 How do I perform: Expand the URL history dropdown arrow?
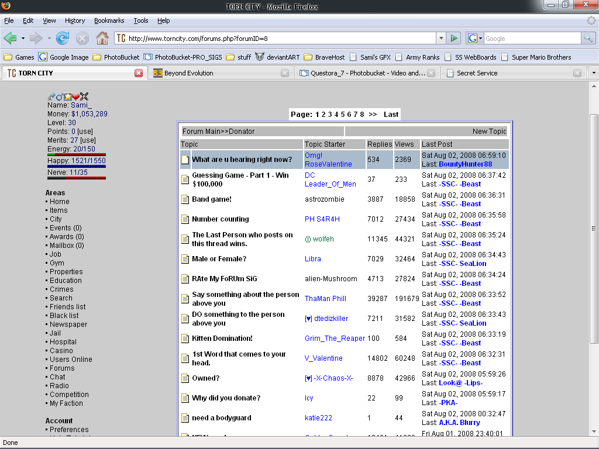click(441, 39)
